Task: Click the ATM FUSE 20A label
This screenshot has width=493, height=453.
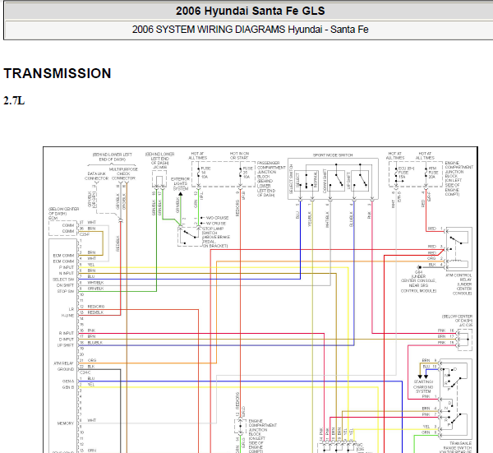Action: pyautogui.click(x=433, y=173)
